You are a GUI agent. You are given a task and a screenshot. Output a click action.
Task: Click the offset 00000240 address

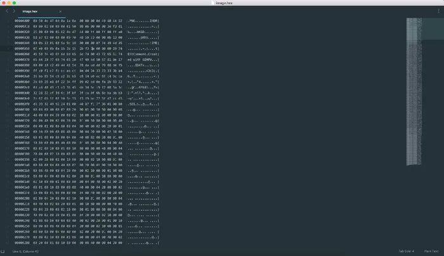[22, 221]
